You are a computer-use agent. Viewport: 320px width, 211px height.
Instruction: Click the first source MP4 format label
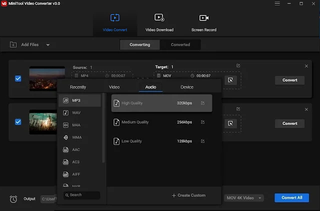click(x=84, y=75)
